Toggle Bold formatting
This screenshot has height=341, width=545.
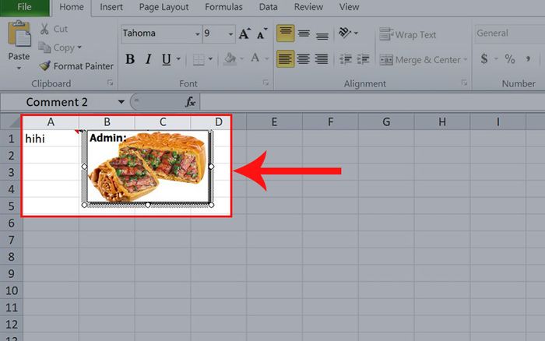[130, 59]
